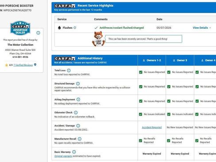Click Recent Service Highlights heading
Screen dimensions: 216x162
tap(96, 6)
